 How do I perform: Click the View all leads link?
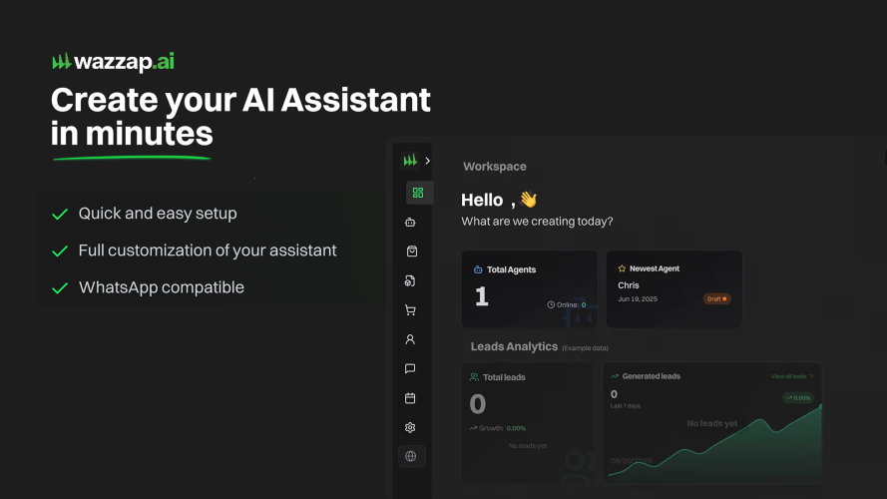tap(791, 376)
